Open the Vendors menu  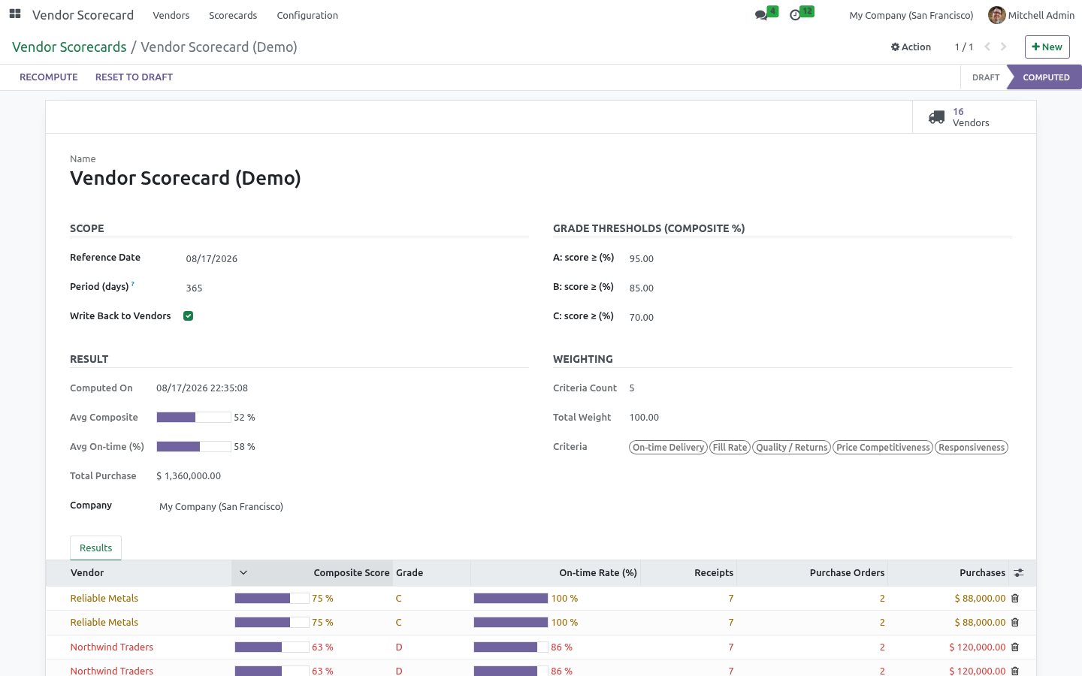171,15
